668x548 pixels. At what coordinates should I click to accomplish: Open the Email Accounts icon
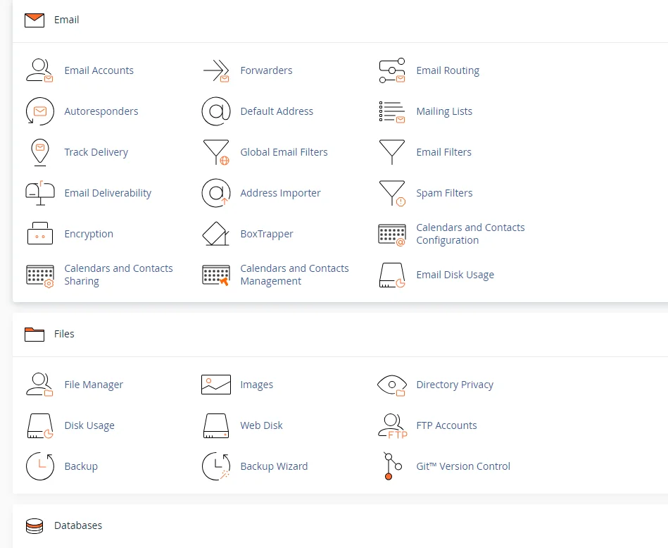pos(39,70)
